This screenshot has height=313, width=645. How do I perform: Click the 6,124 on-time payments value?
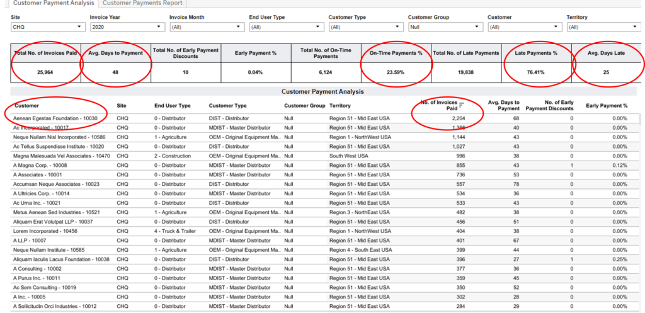[326, 72]
